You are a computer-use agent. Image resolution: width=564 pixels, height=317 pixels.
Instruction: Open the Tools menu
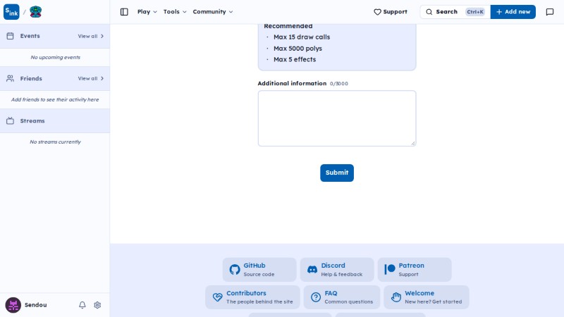[175, 12]
